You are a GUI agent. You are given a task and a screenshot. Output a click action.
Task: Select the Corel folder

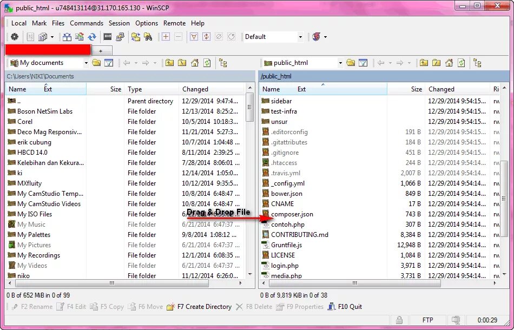point(25,122)
